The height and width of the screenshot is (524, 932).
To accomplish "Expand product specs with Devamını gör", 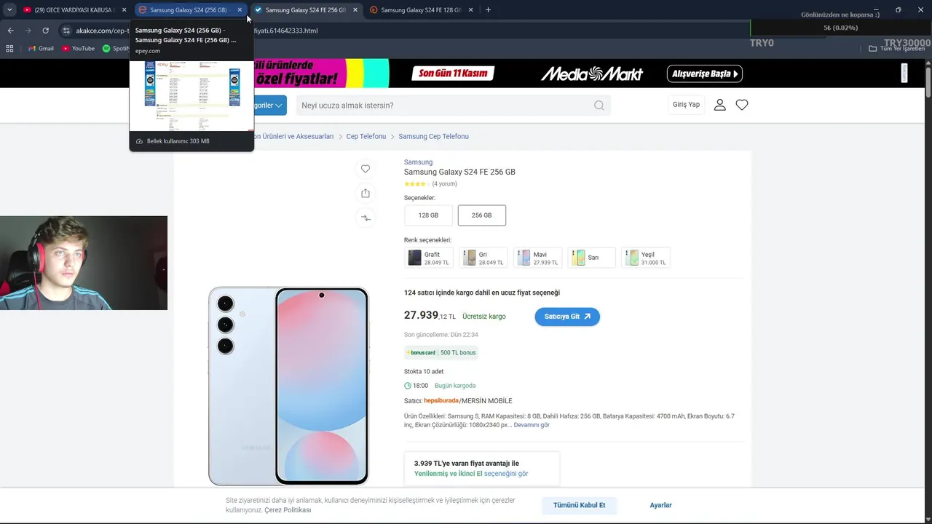I will pos(532,425).
